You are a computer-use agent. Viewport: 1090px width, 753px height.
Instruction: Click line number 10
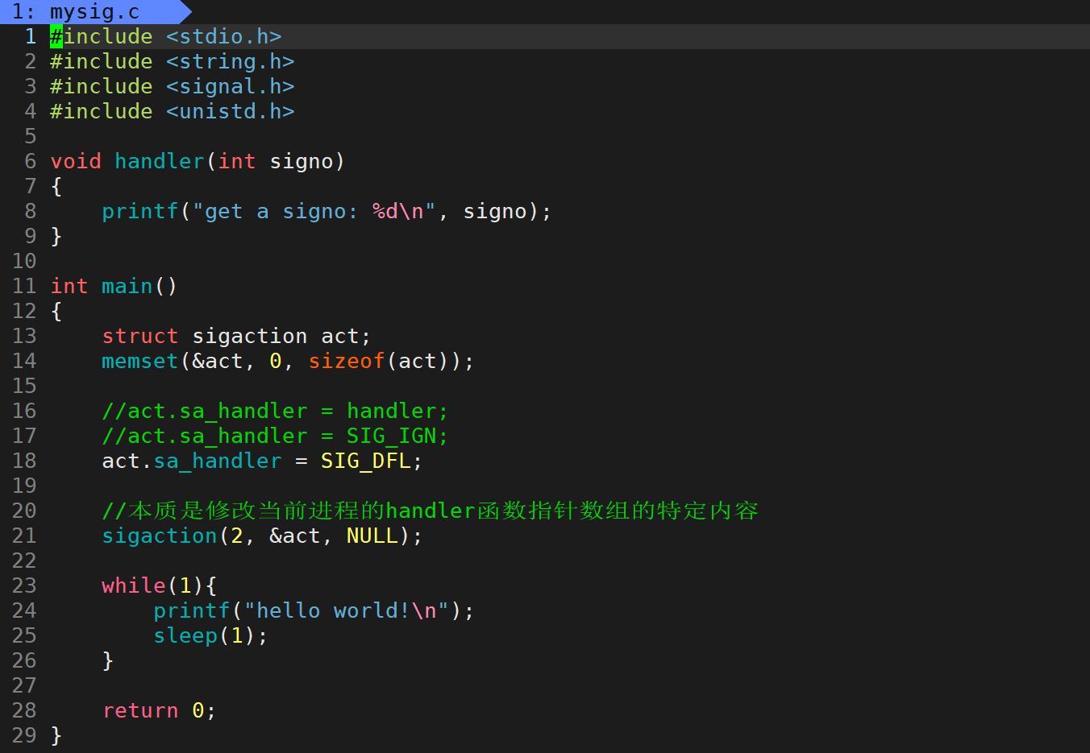(x=24, y=262)
